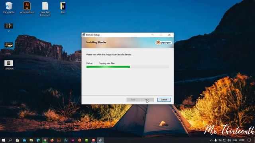
Task: Open the Mail app from the taskbar
Action: (x=24, y=140)
